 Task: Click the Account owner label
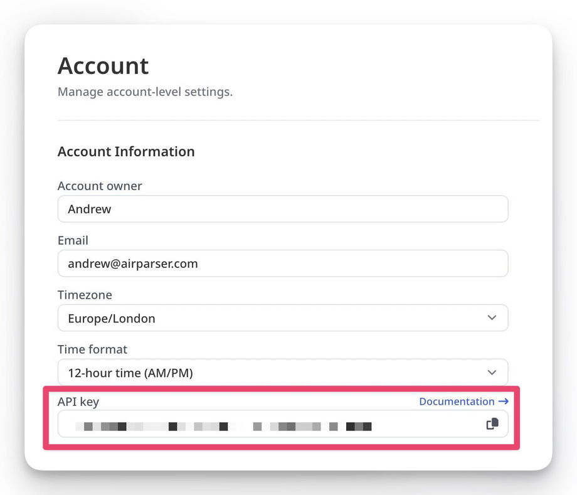coord(100,186)
